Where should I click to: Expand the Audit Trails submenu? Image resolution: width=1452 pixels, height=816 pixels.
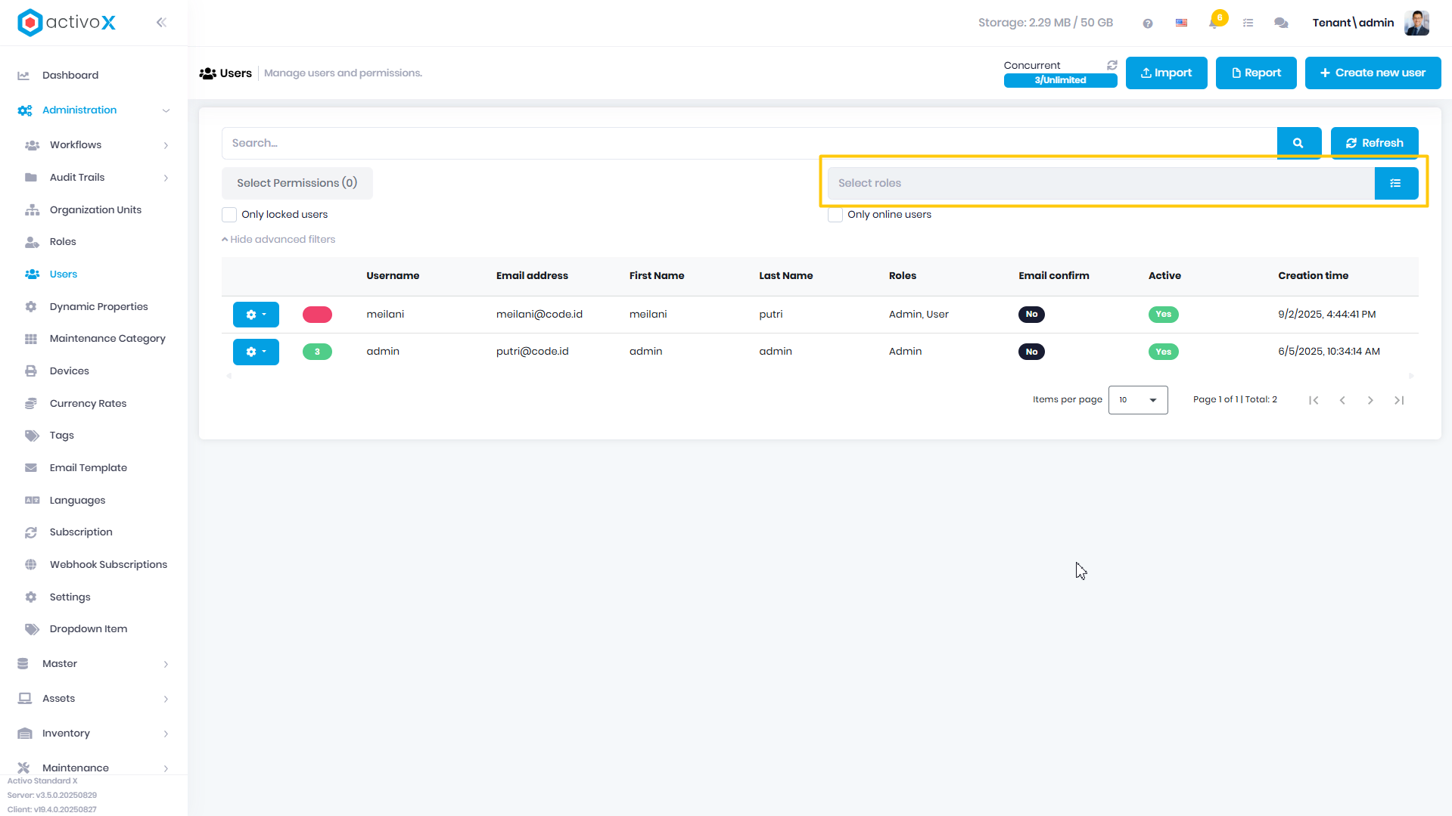coord(94,178)
